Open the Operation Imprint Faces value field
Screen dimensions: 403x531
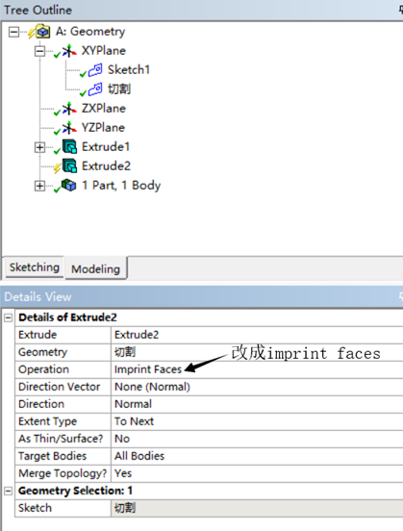(x=257, y=369)
